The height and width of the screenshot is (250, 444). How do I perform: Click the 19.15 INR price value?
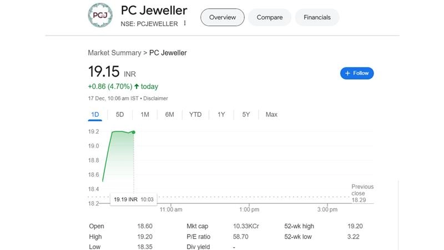pyautogui.click(x=104, y=72)
